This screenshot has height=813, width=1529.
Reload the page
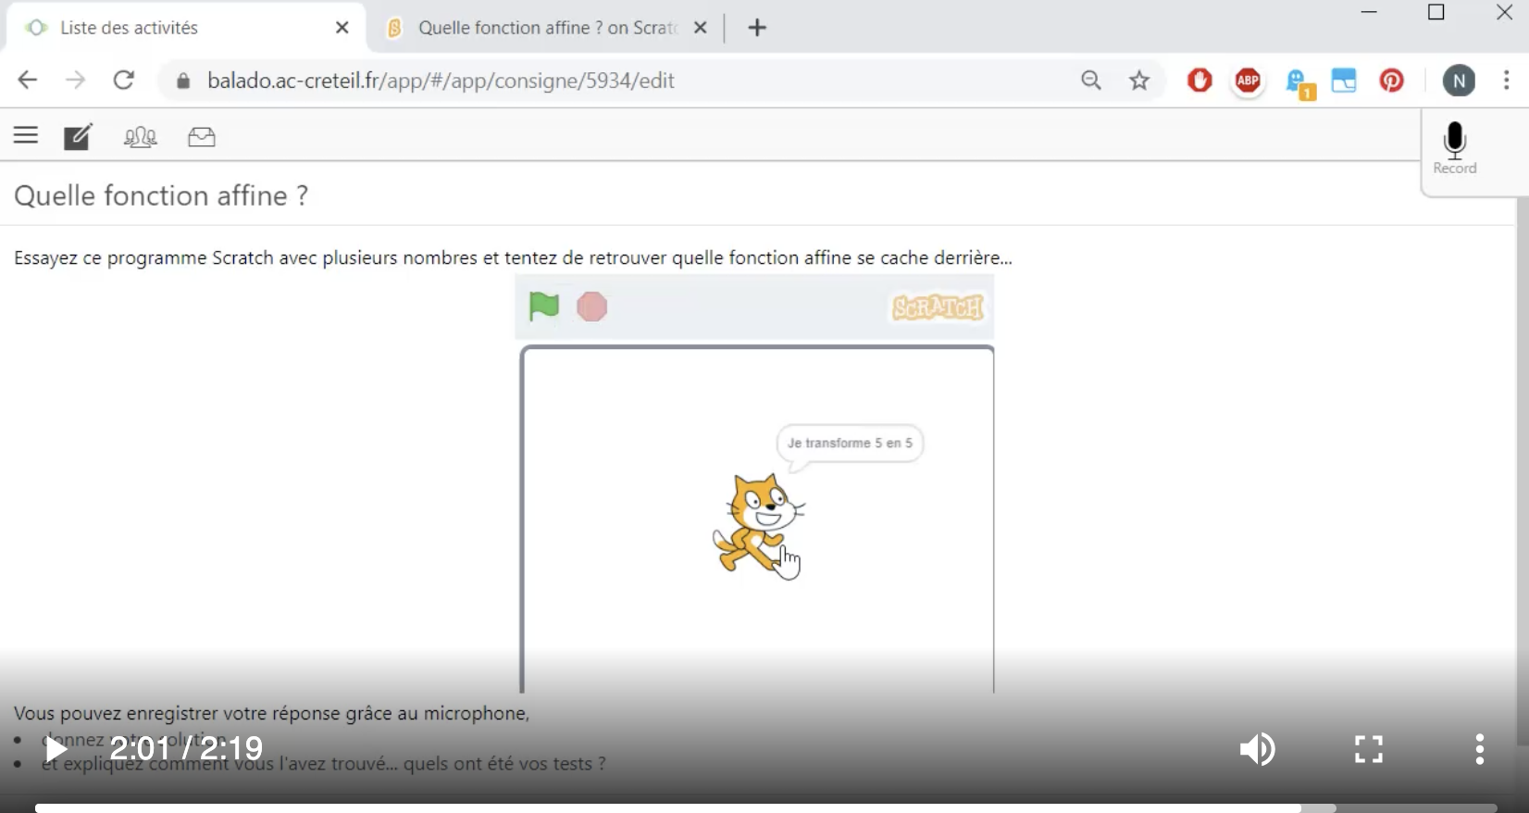pos(123,81)
